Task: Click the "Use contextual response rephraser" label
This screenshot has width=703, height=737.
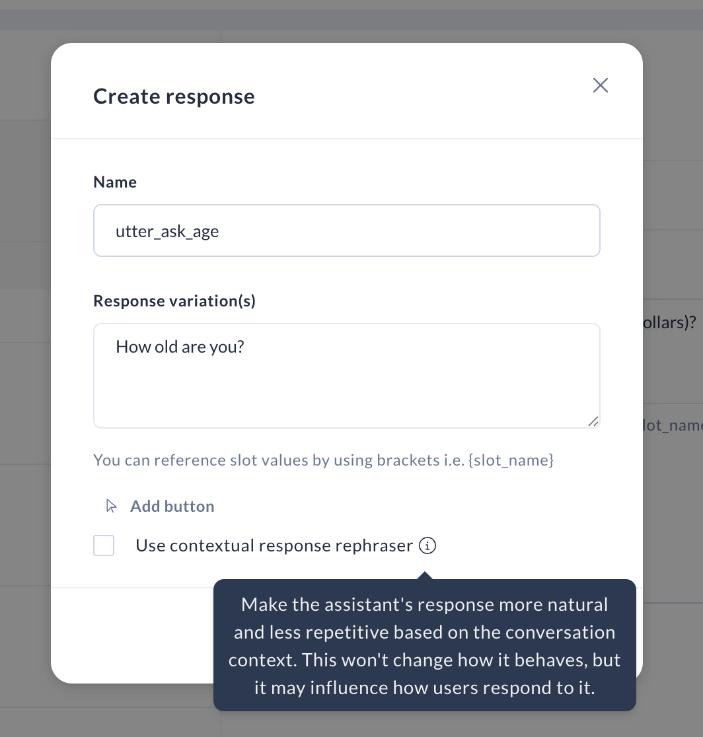Action: [274, 545]
